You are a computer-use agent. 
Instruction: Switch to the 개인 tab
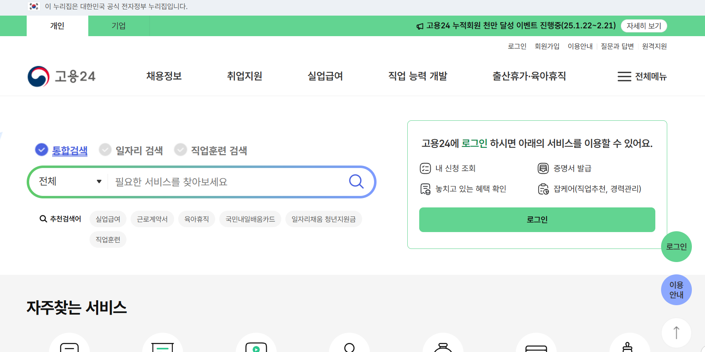[x=57, y=26]
